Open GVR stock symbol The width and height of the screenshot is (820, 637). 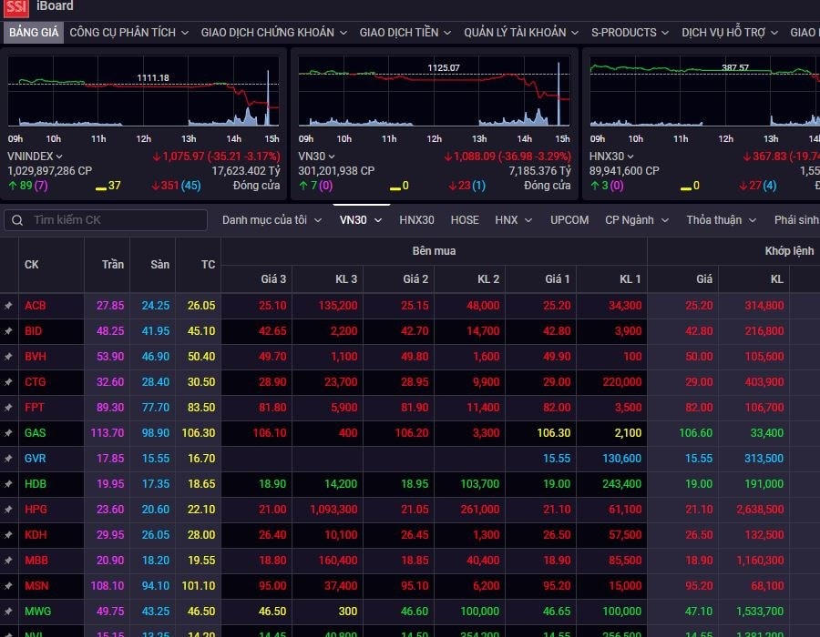point(35,459)
